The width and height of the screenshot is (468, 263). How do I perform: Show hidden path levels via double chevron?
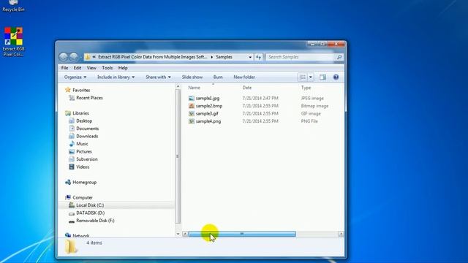(x=94, y=57)
